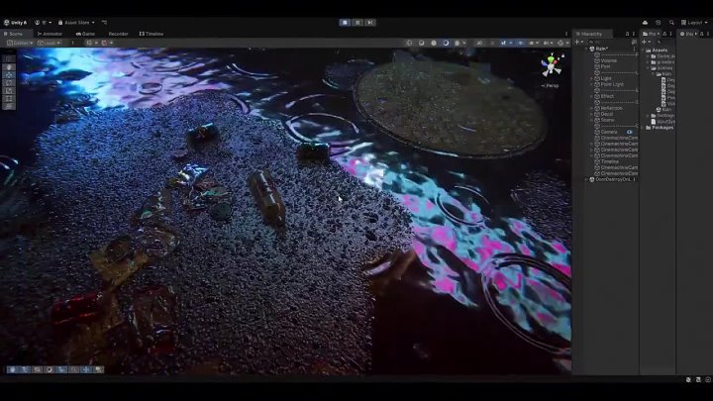Open the Asset Store dropdown
This screenshot has width=713, height=401.
click(x=78, y=22)
